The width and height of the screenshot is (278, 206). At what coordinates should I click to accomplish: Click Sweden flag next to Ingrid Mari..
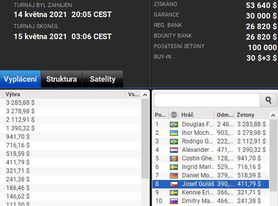174,167
